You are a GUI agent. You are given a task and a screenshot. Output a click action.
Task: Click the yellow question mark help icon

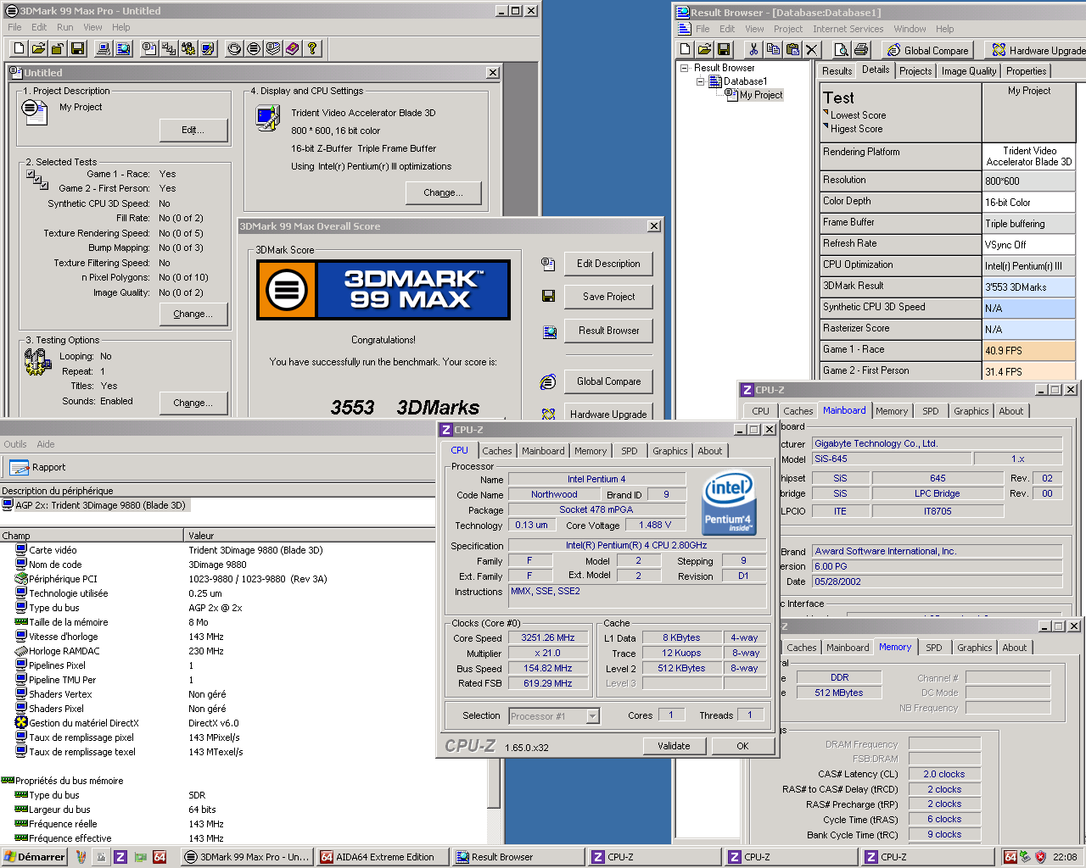coord(312,49)
